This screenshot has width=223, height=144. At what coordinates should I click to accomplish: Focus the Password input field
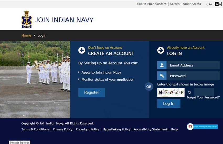pos(193,76)
